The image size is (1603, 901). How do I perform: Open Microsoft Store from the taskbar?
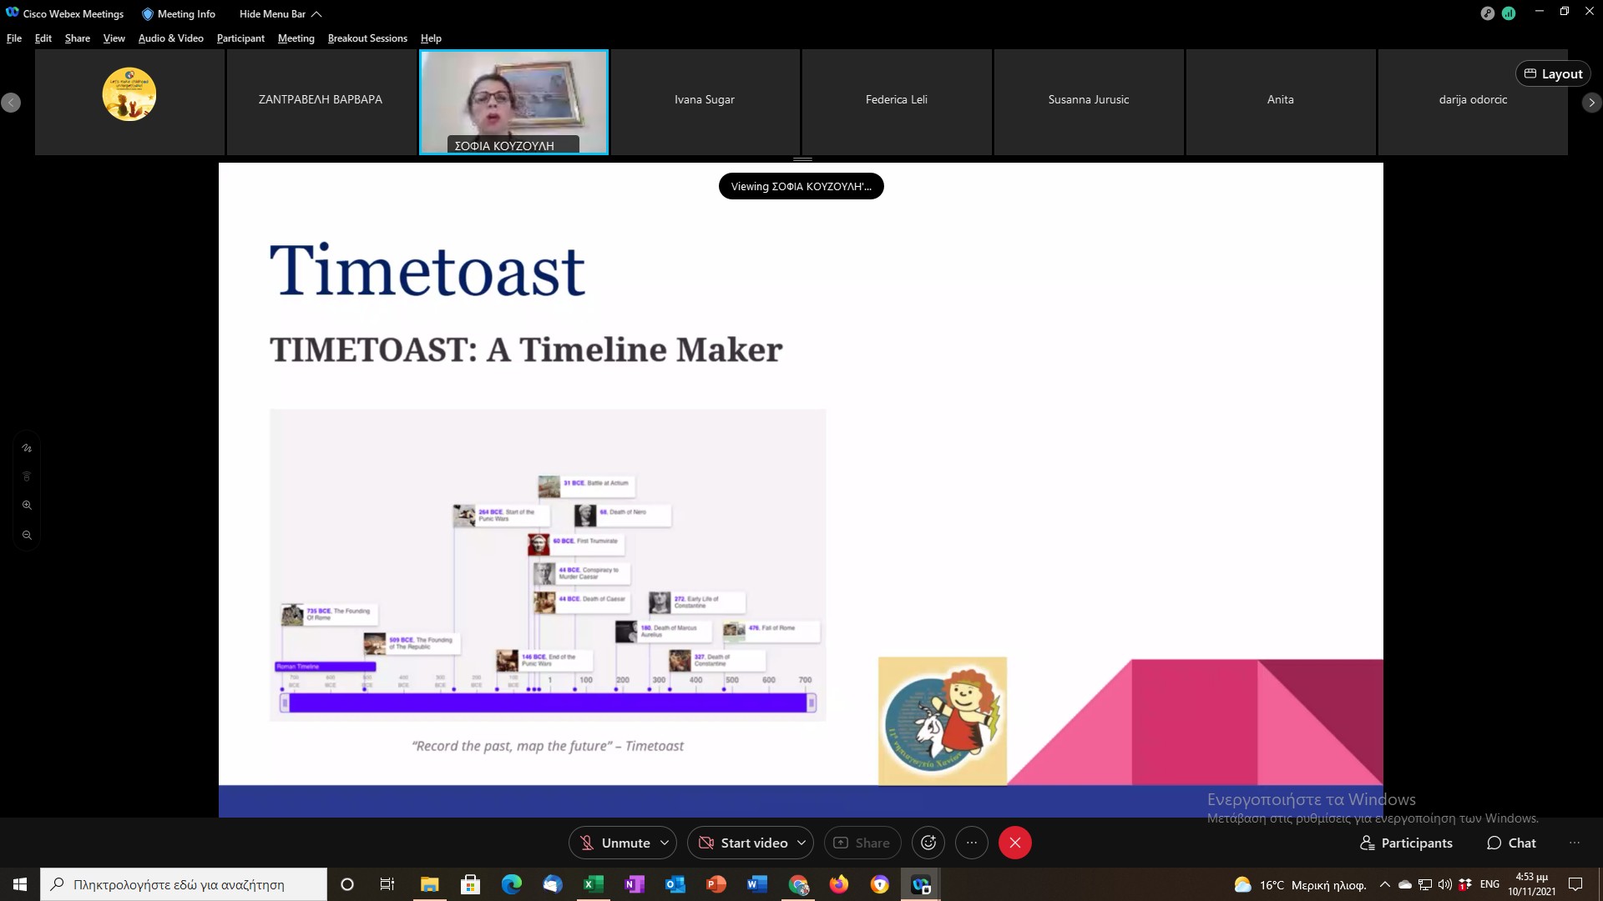[x=470, y=884]
